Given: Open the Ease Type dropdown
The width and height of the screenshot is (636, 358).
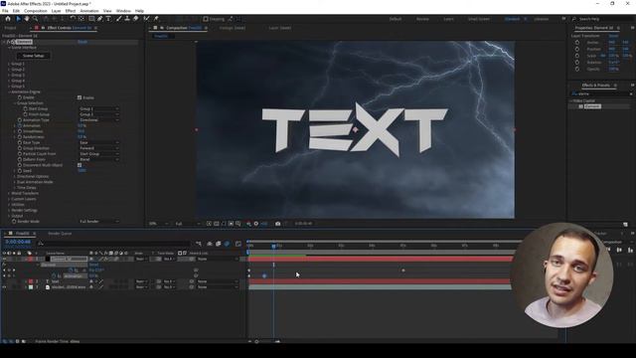Looking at the screenshot, I should click(x=99, y=143).
